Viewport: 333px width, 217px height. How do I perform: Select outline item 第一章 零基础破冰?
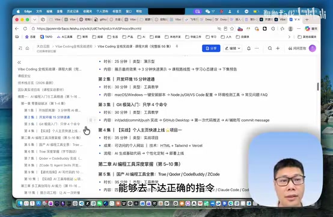point(43,104)
